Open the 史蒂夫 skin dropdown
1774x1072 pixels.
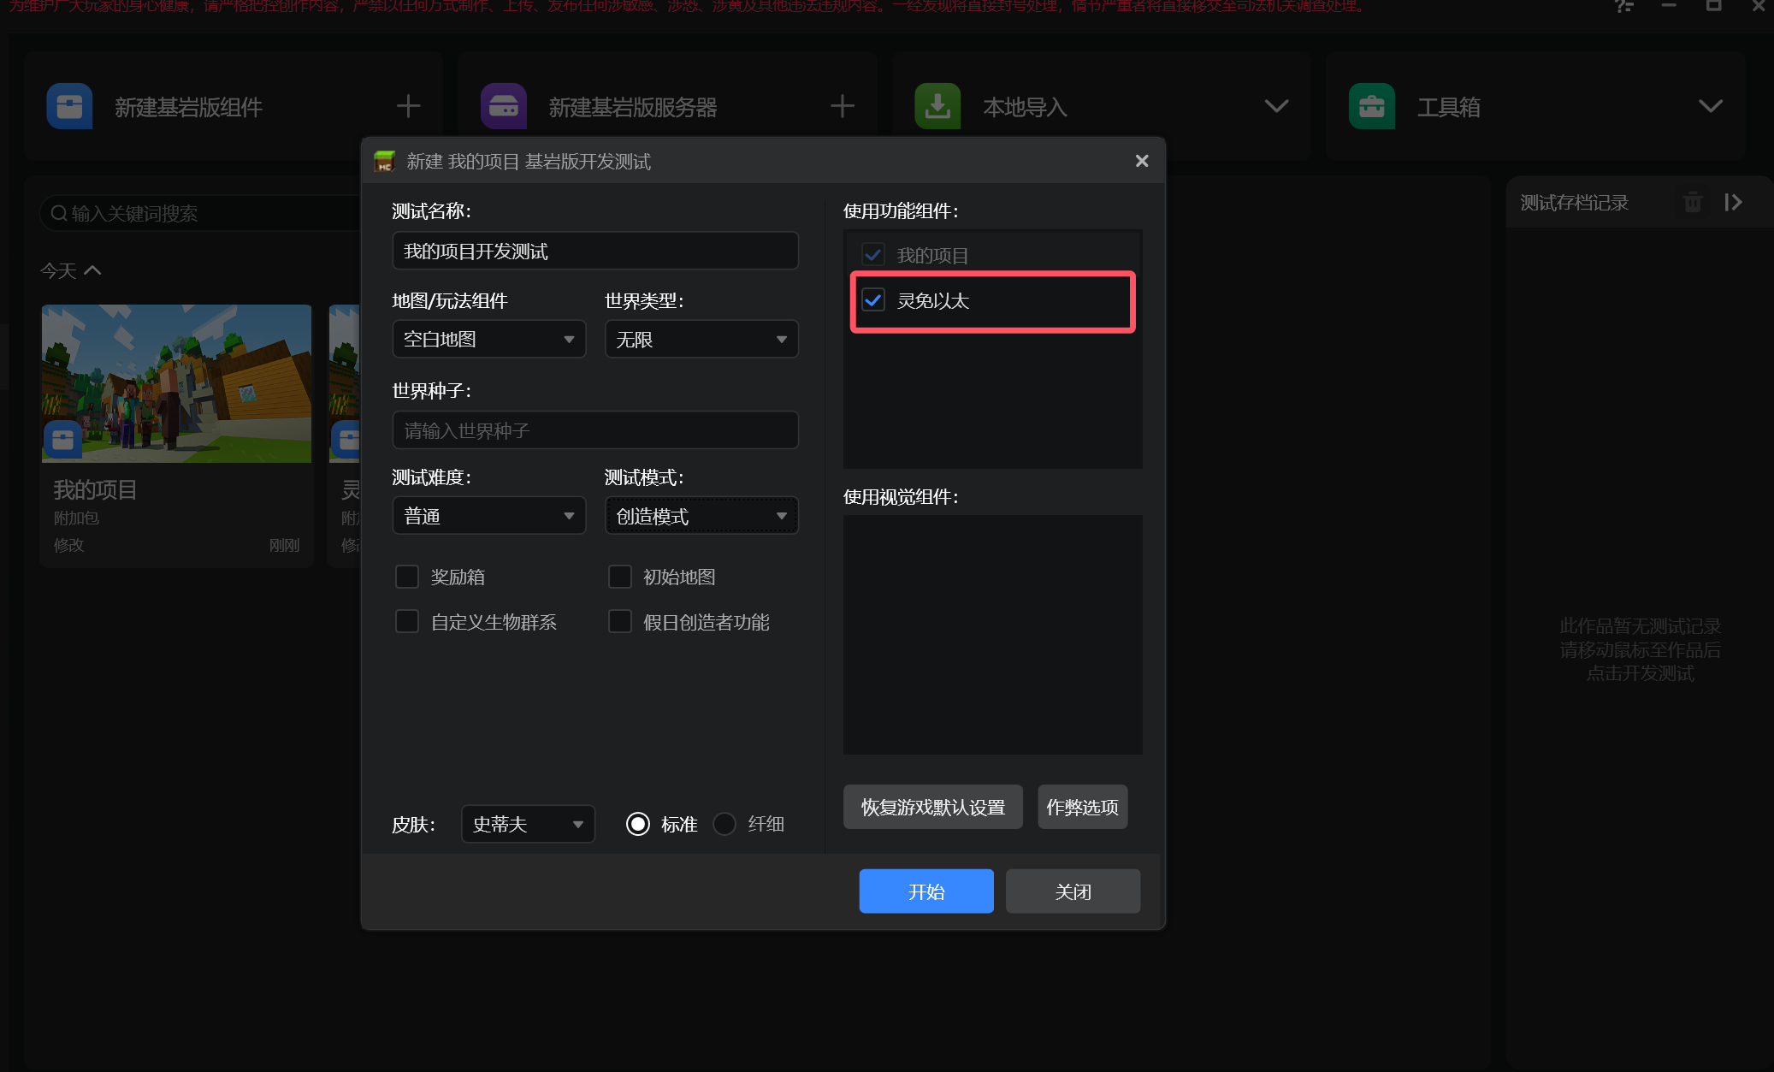528,824
